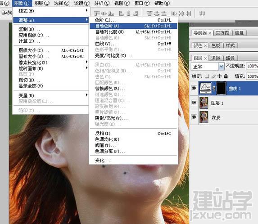Click the opacity (不透明度) value field
The image size is (258, 224).
click(x=252, y=66)
